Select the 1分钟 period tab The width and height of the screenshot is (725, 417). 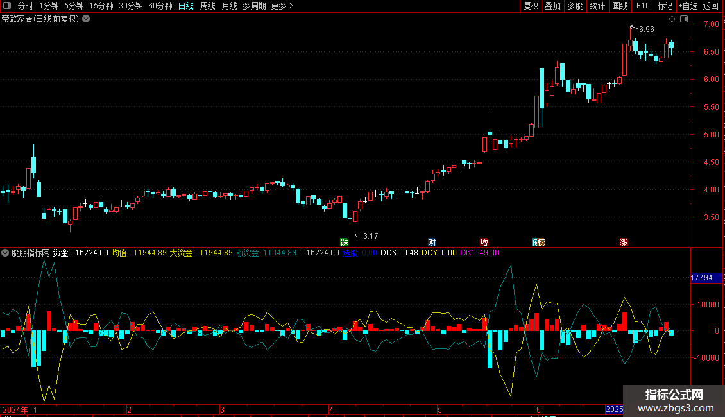point(49,6)
